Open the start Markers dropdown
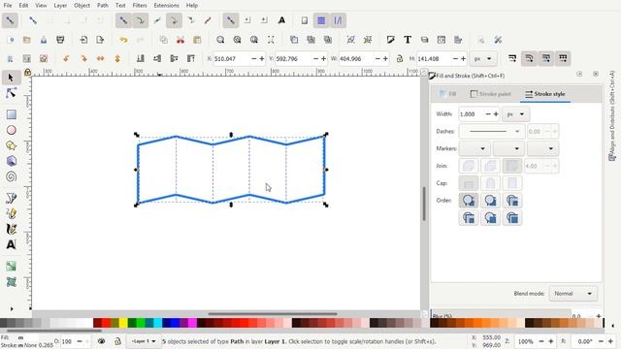Screen dimensions: 621x349 click(x=474, y=148)
